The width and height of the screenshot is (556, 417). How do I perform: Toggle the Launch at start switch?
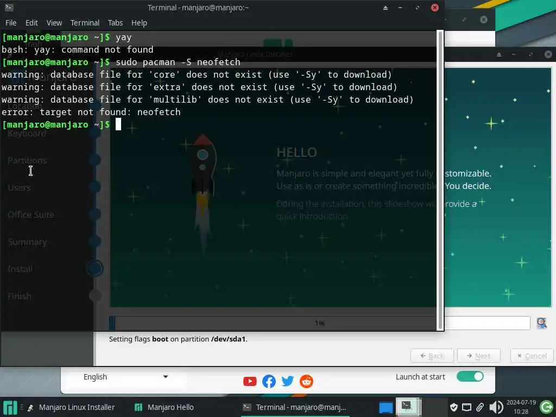470,376
